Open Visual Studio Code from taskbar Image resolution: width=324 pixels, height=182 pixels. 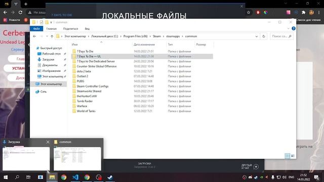coord(75,177)
